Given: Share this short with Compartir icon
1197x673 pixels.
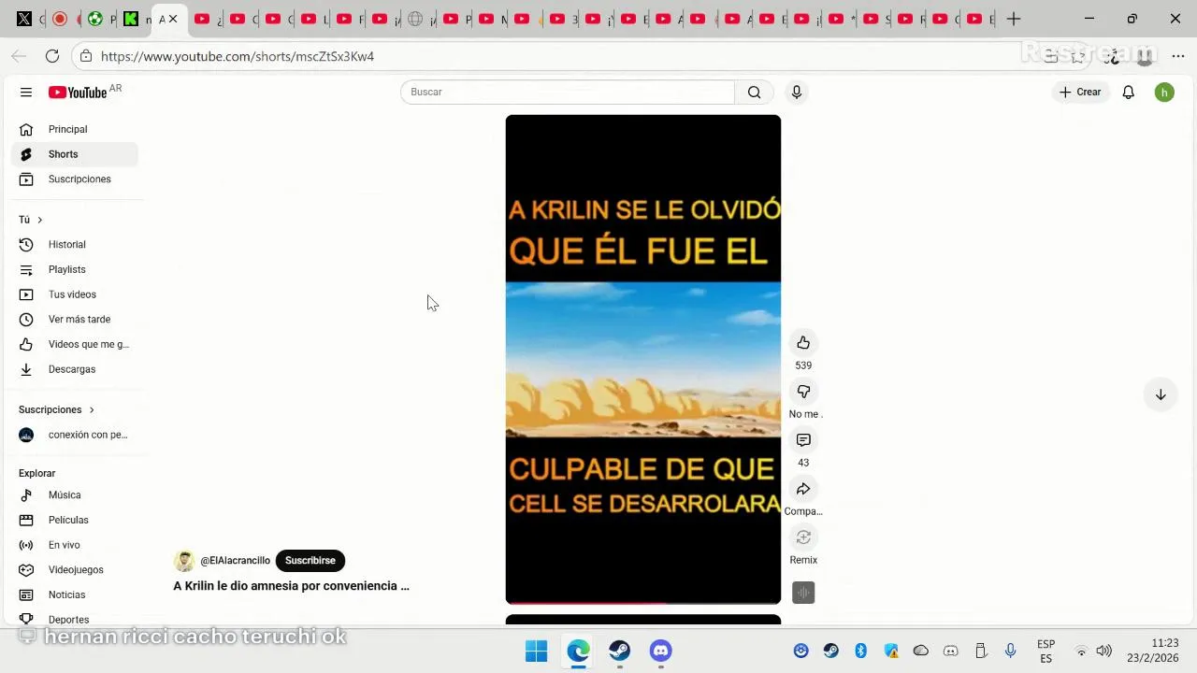Looking at the screenshot, I should tap(803, 489).
